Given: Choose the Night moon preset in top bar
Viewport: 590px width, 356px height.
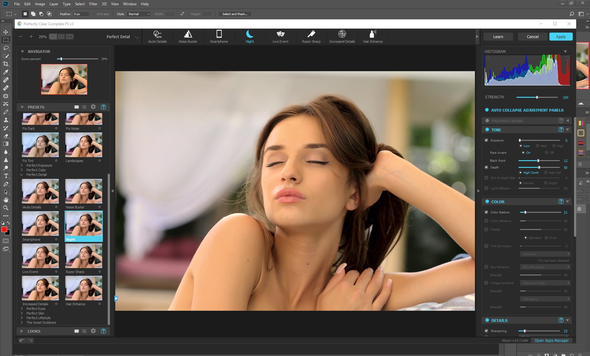Looking at the screenshot, I should click(250, 37).
